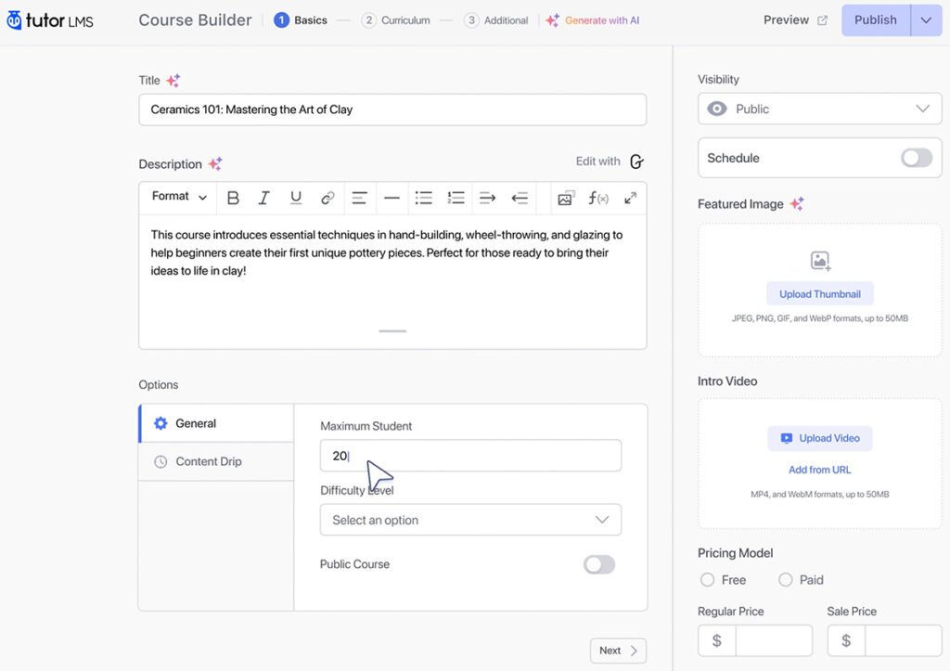Image resolution: width=950 pixels, height=671 pixels.
Task: Insert a hyperlink in the description
Action: click(x=327, y=197)
